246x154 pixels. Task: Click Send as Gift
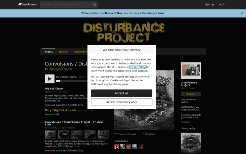[x=52, y=115]
